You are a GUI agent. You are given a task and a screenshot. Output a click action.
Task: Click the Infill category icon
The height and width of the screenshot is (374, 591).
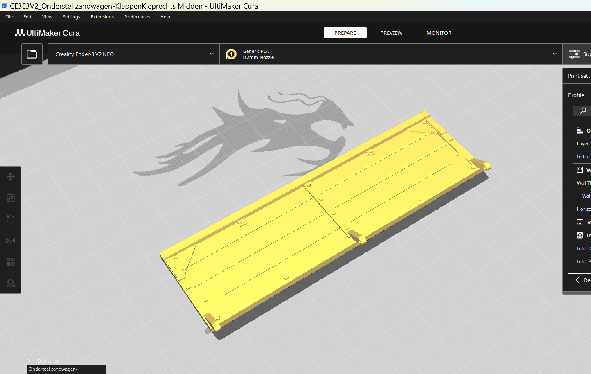click(x=580, y=235)
